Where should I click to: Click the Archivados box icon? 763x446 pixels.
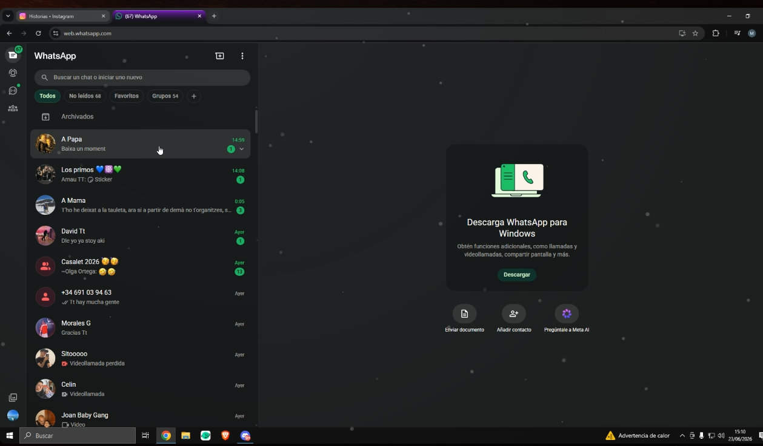(x=45, y=117)
